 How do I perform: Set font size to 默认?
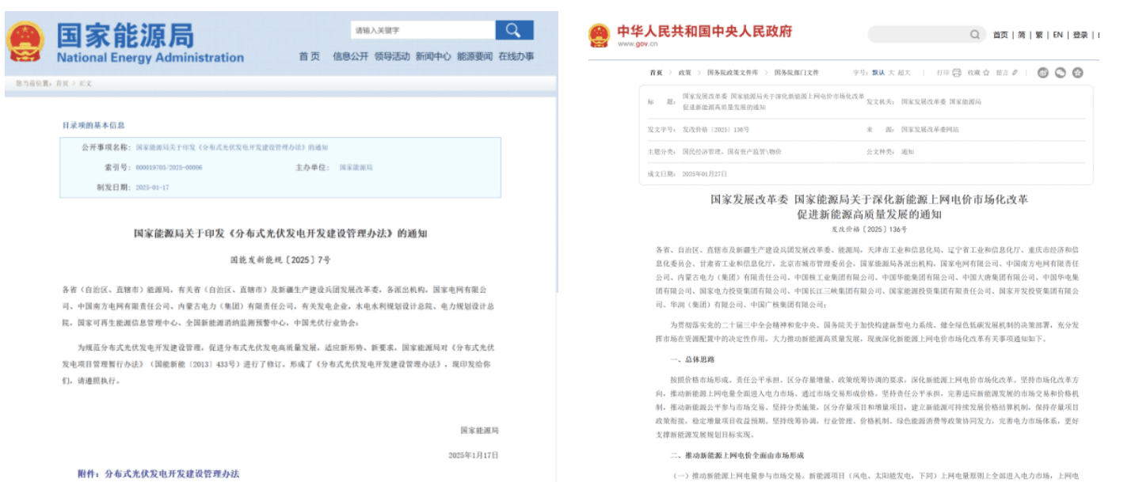[878, 72]
